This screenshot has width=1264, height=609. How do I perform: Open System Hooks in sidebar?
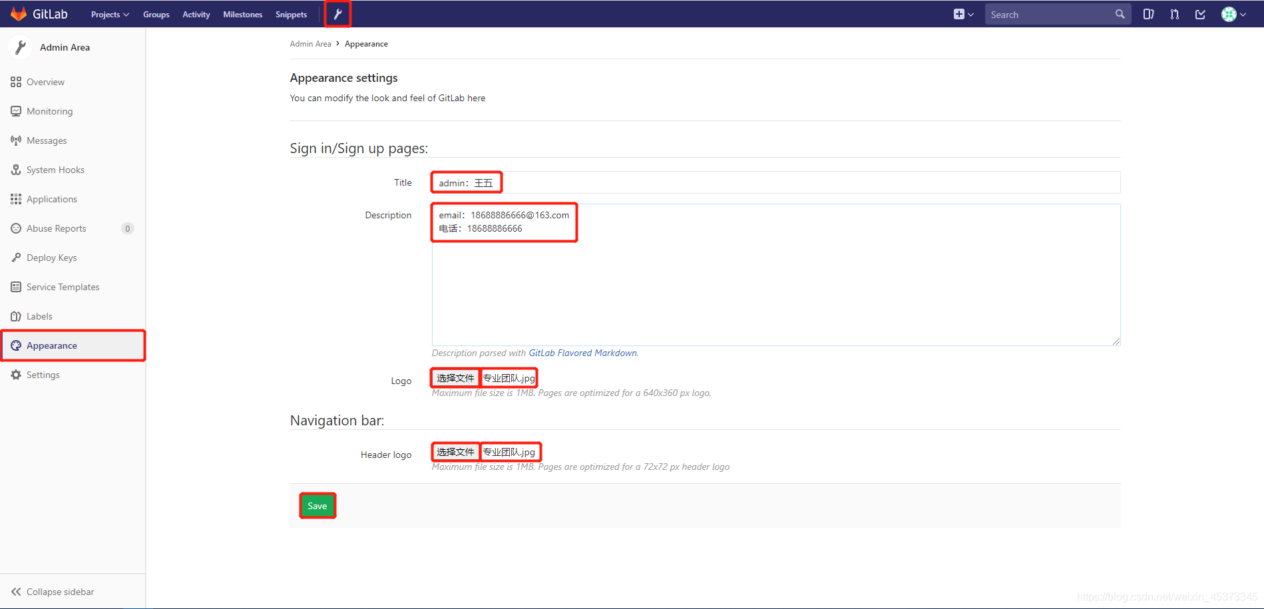(73, 170)
